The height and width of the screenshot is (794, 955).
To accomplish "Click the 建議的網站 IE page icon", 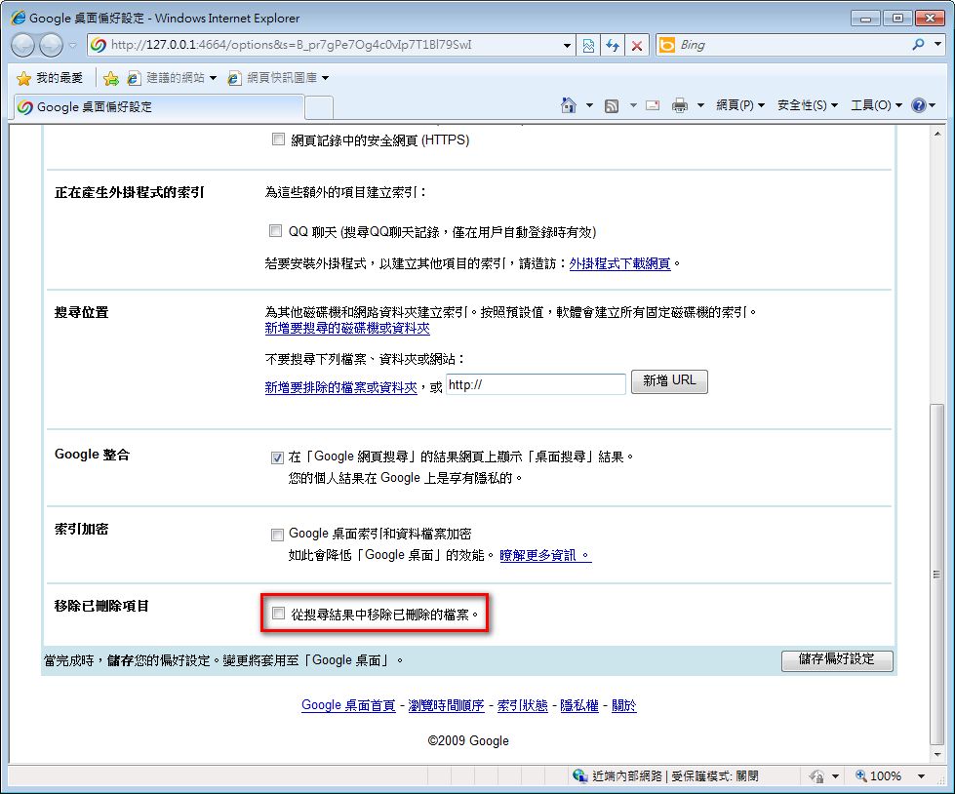I will [x=134, y=78].
